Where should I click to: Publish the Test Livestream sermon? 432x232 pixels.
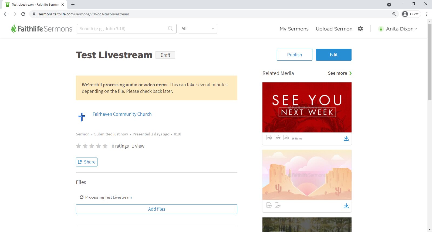point(295,55)
